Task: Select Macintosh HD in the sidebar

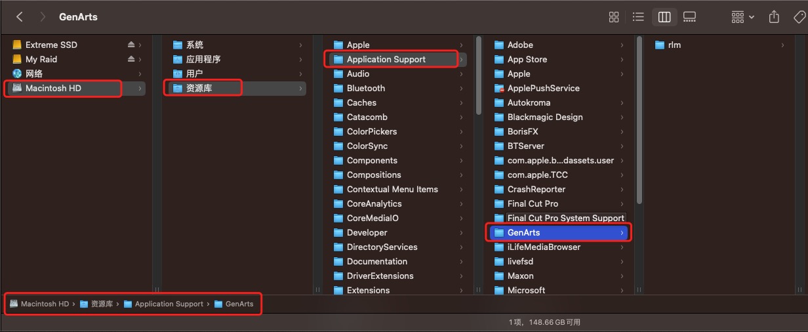Action: coord(53,88)
